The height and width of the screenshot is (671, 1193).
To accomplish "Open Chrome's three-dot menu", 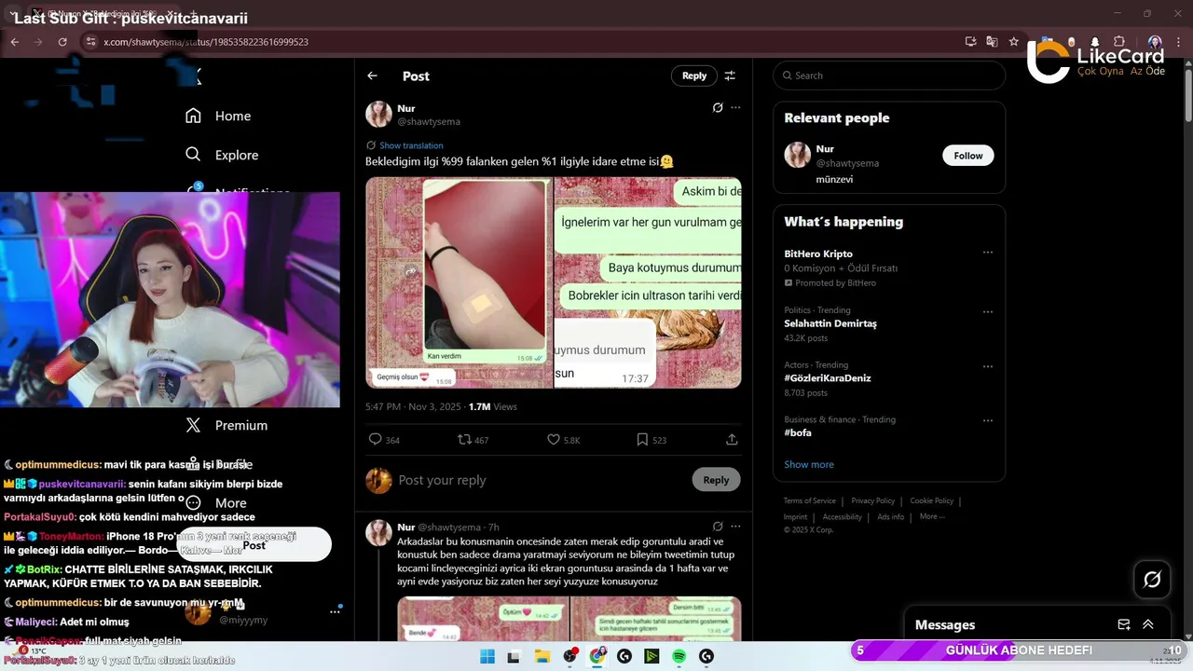I will 1176,42.
